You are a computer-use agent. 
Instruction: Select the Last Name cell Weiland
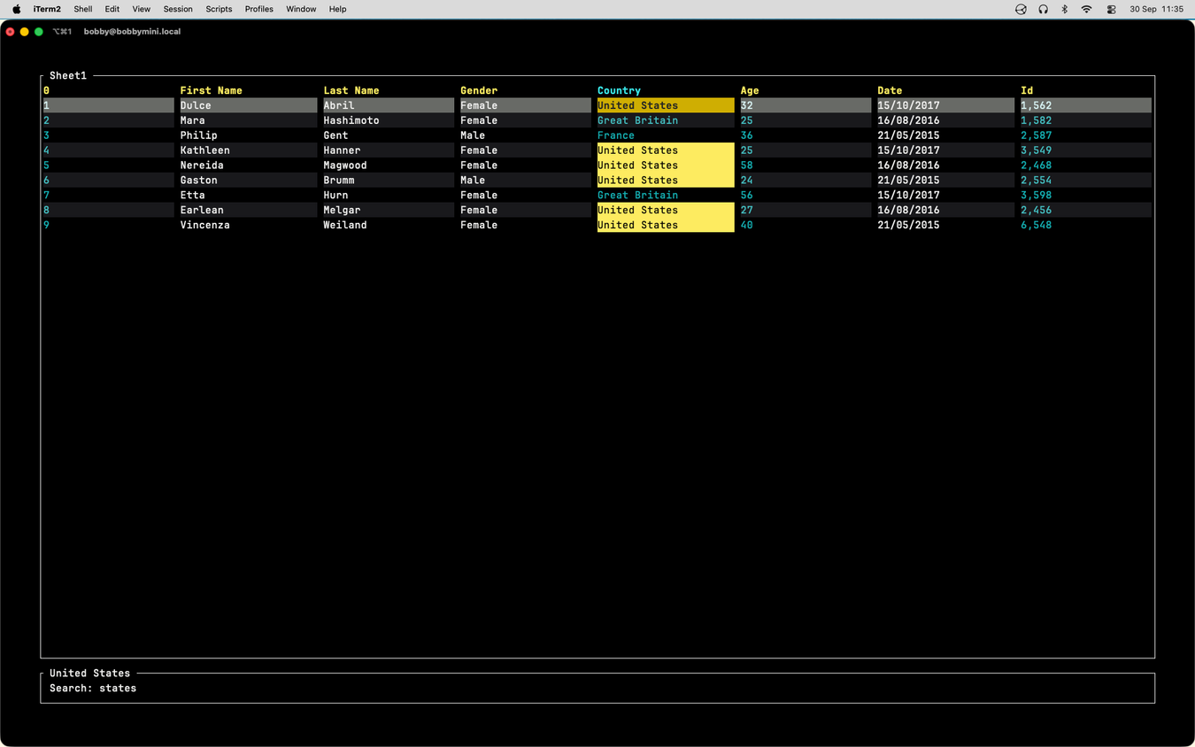345,225
